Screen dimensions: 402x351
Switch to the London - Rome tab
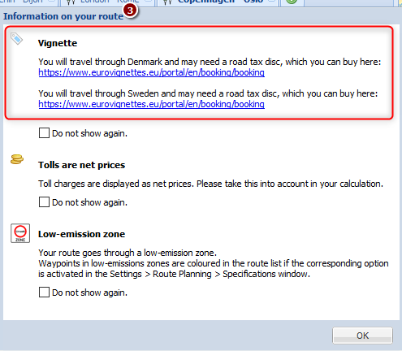pos(110,2)
